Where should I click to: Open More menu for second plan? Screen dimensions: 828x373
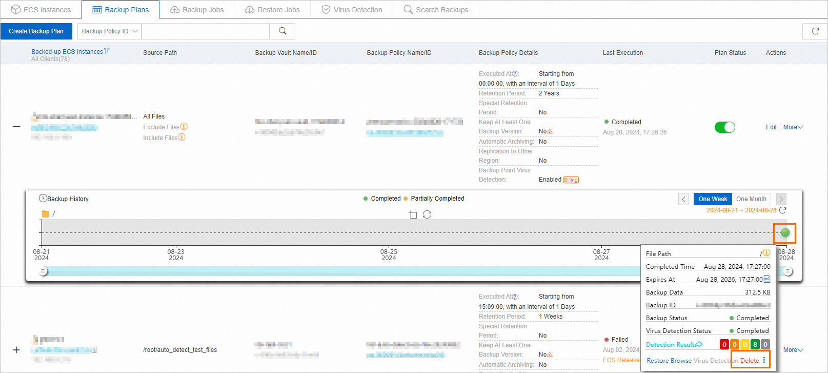point(793,350)
